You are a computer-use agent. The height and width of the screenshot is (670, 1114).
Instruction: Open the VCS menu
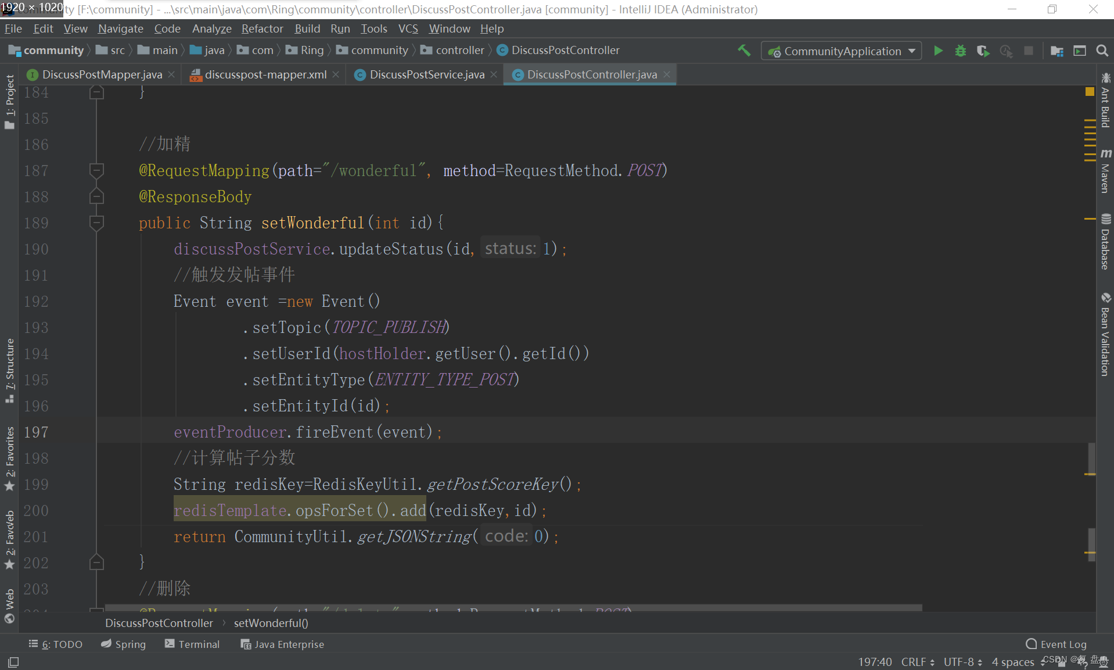click(x=408, y=28)
